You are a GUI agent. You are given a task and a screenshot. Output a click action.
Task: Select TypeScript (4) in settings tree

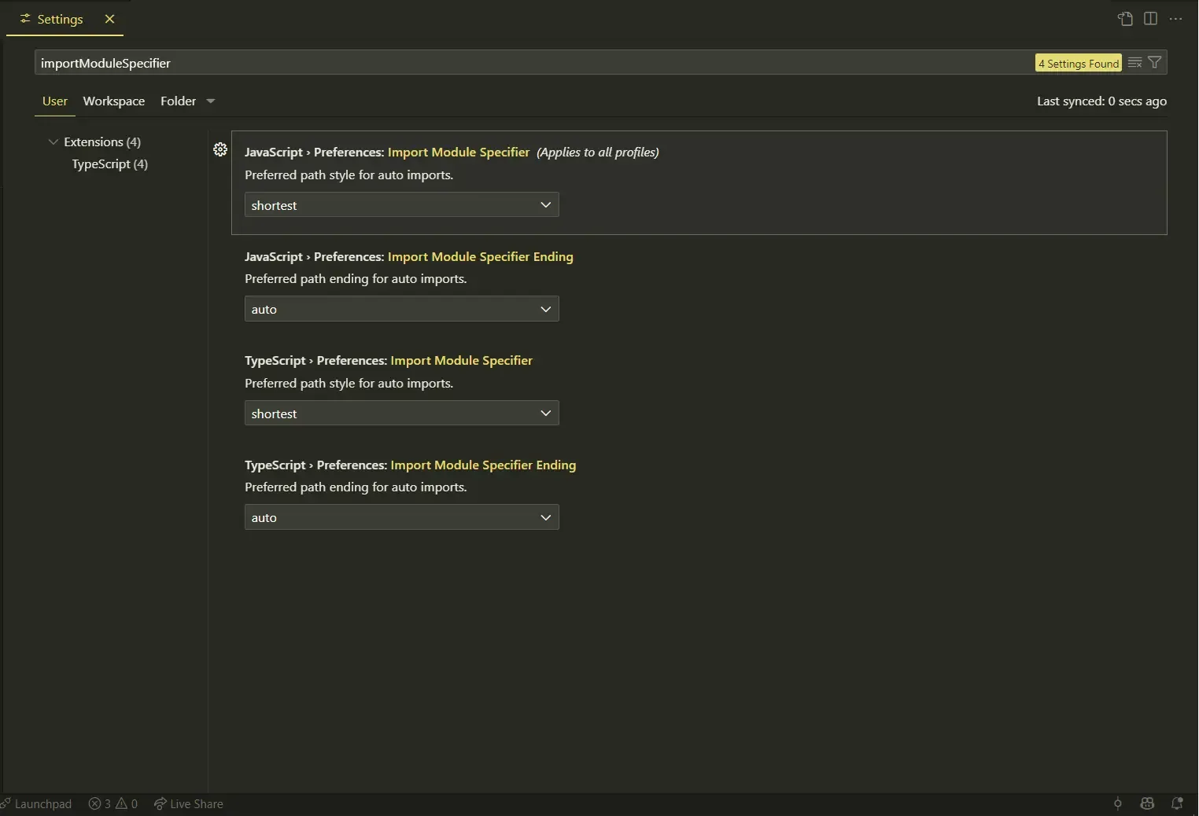[x=110, y=164]
